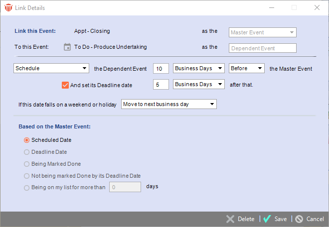The width and height of the screenshot is (329, 227).
Task: Select 'Not being marked Done by its Deadline Date'
Action: click(x=27, y=176)
